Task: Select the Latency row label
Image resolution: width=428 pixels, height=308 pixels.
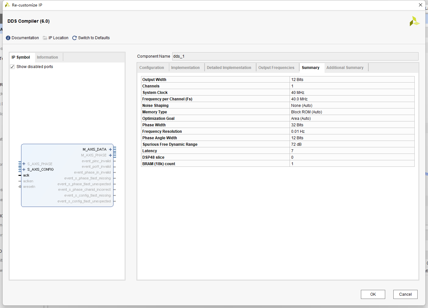Action: pyautogui.click(x=149, y=151)
